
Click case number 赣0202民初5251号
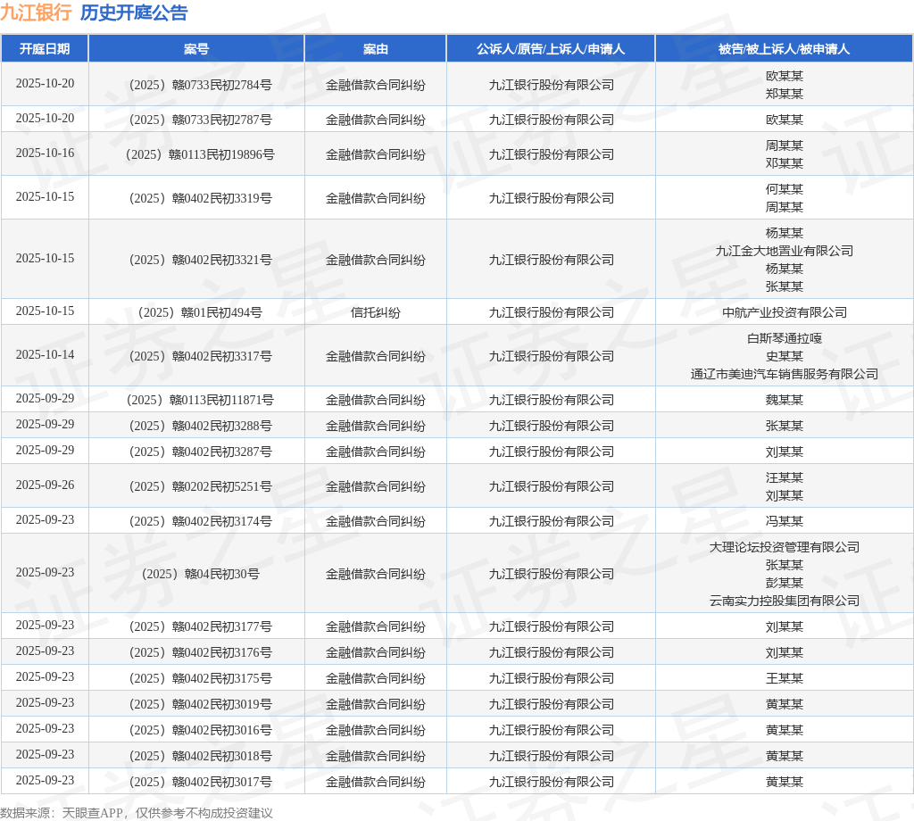201,486
